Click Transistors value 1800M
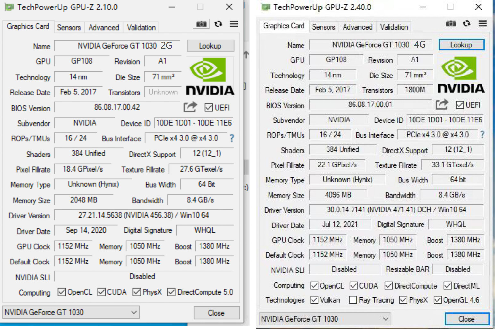This screenshot has width=495, height=329. [x=415, y=90]
